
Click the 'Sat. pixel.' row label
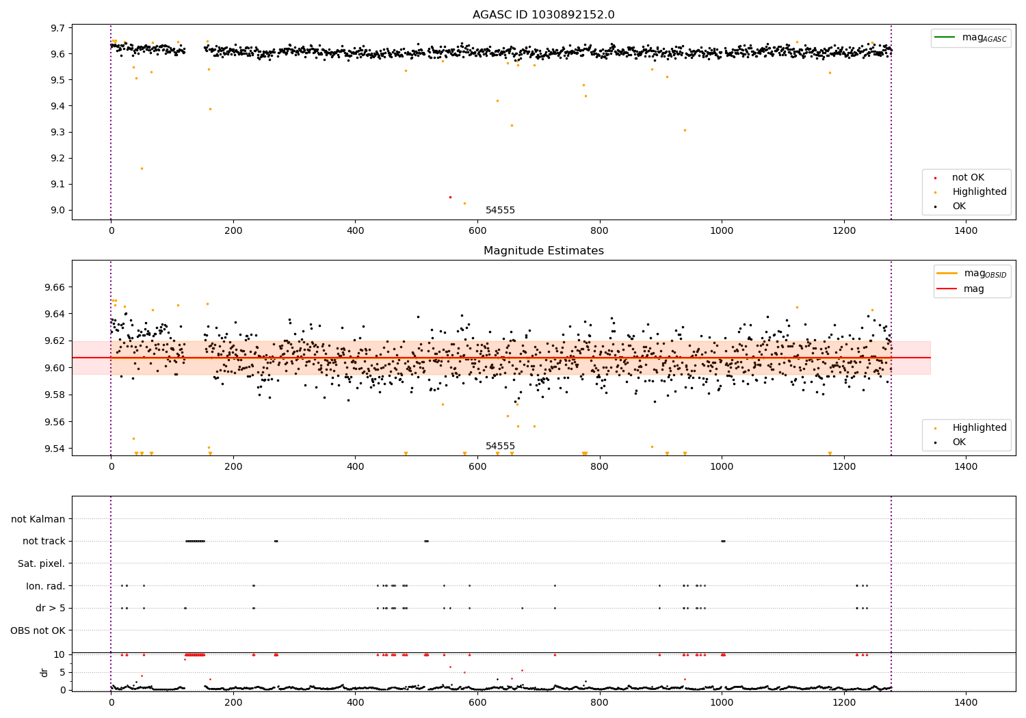41,563
